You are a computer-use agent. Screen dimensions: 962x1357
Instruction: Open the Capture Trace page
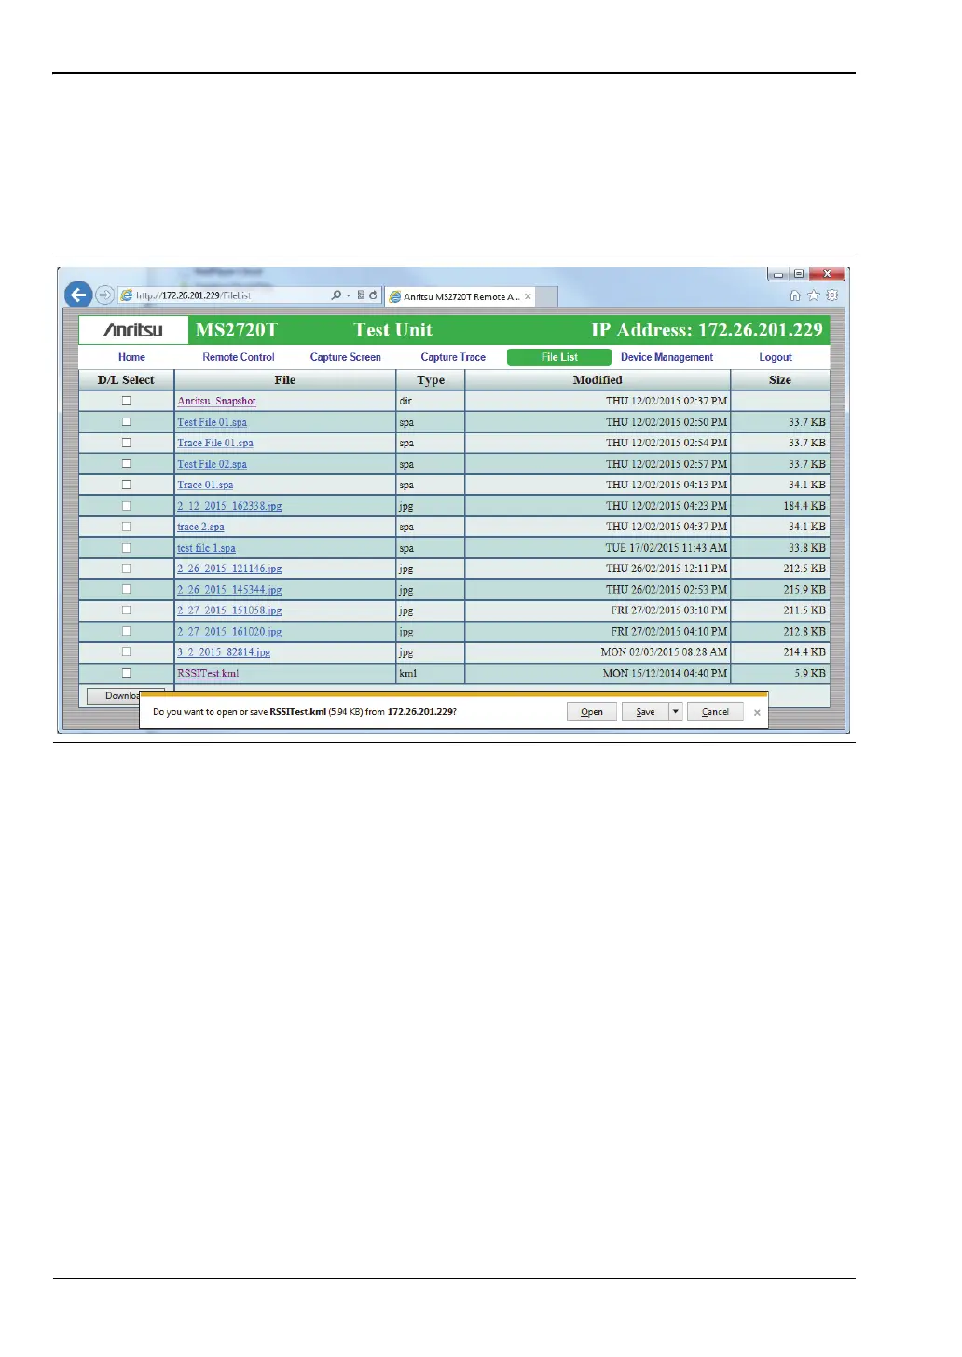coord(453,357)
